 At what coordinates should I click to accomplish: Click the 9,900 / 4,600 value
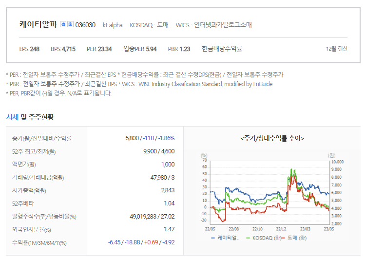click(x=159, y=151)
